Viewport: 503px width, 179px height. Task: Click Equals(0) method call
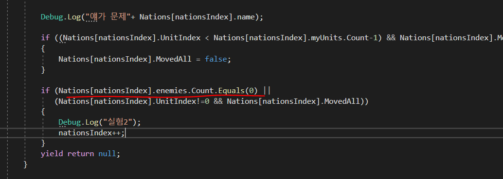coord(238,91)
